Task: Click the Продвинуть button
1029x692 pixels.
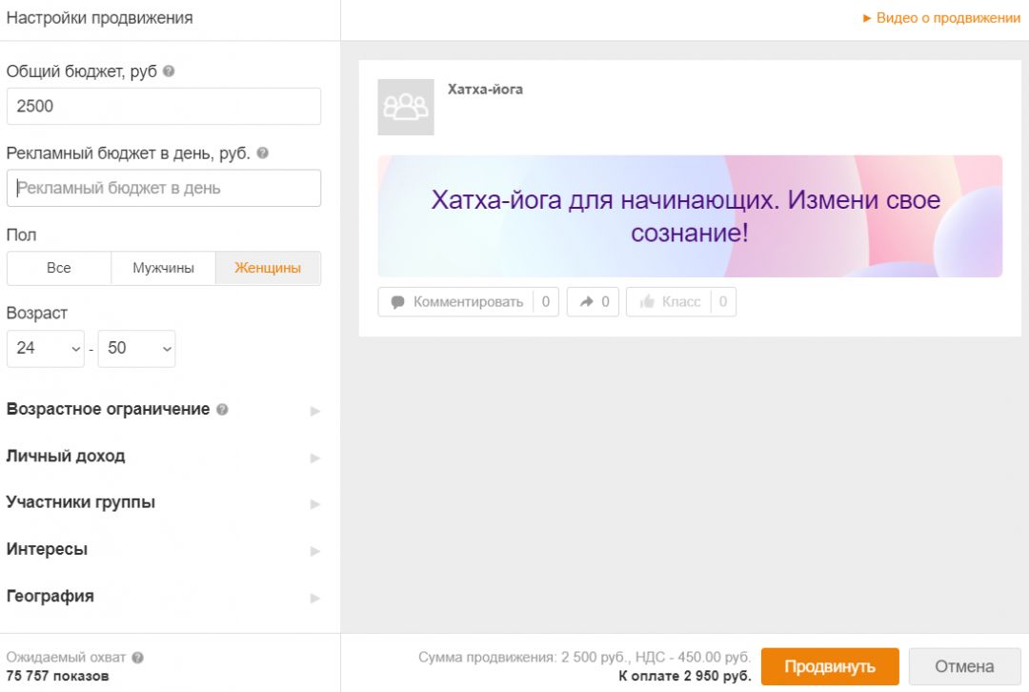Action: 830,666
